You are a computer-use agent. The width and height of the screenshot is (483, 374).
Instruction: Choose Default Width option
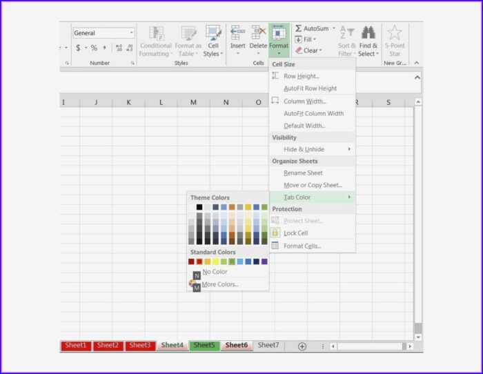coord(313,126)
